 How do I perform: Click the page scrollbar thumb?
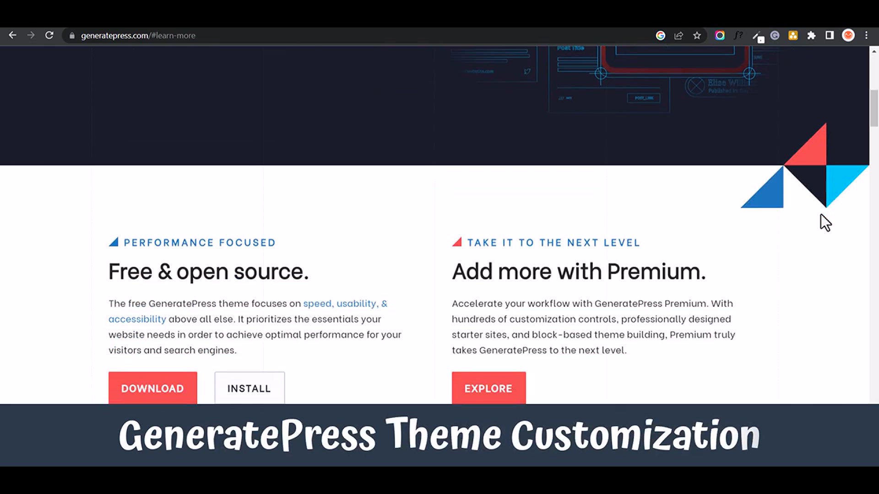click(874, 108)
